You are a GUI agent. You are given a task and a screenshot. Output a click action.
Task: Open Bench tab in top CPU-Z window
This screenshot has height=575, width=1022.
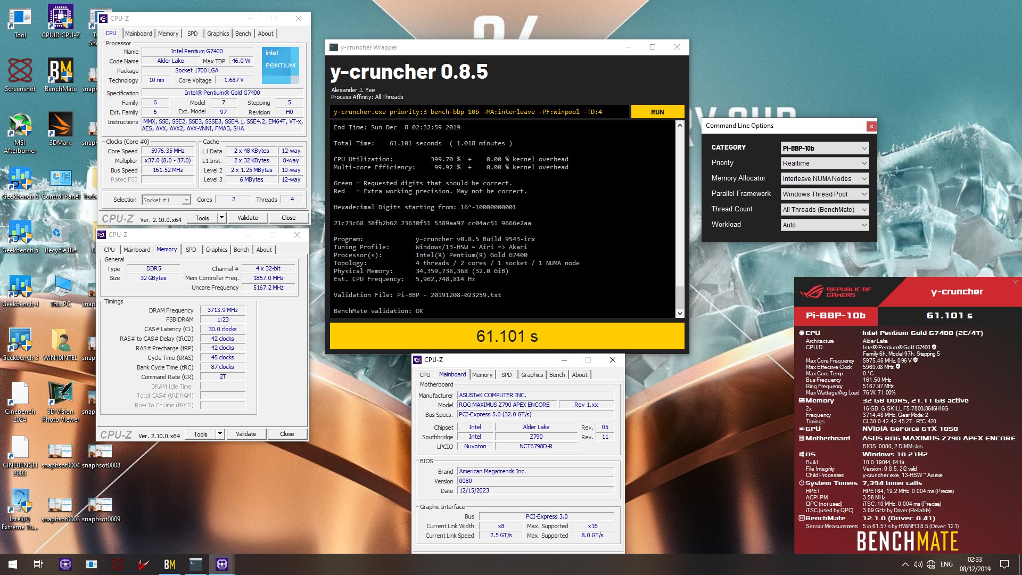243,34
